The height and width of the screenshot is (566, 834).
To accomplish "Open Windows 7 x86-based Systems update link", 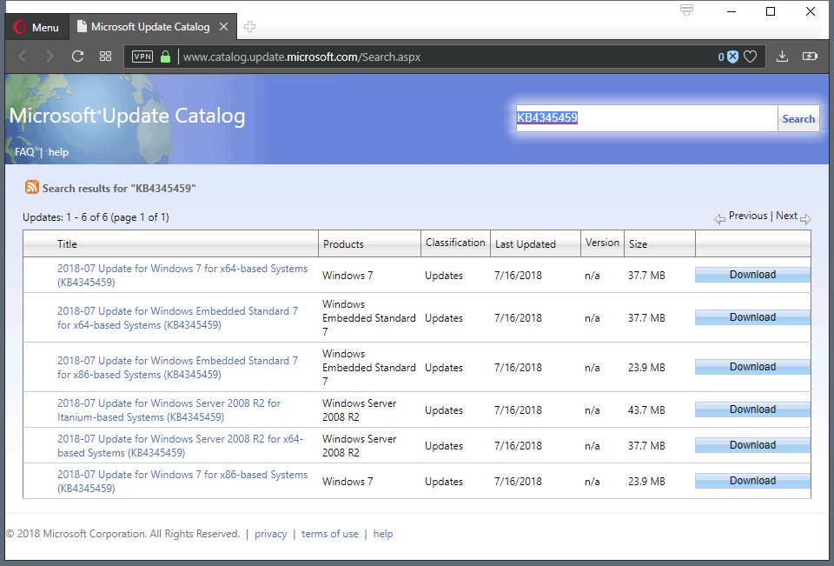I will tap(182, 482).
